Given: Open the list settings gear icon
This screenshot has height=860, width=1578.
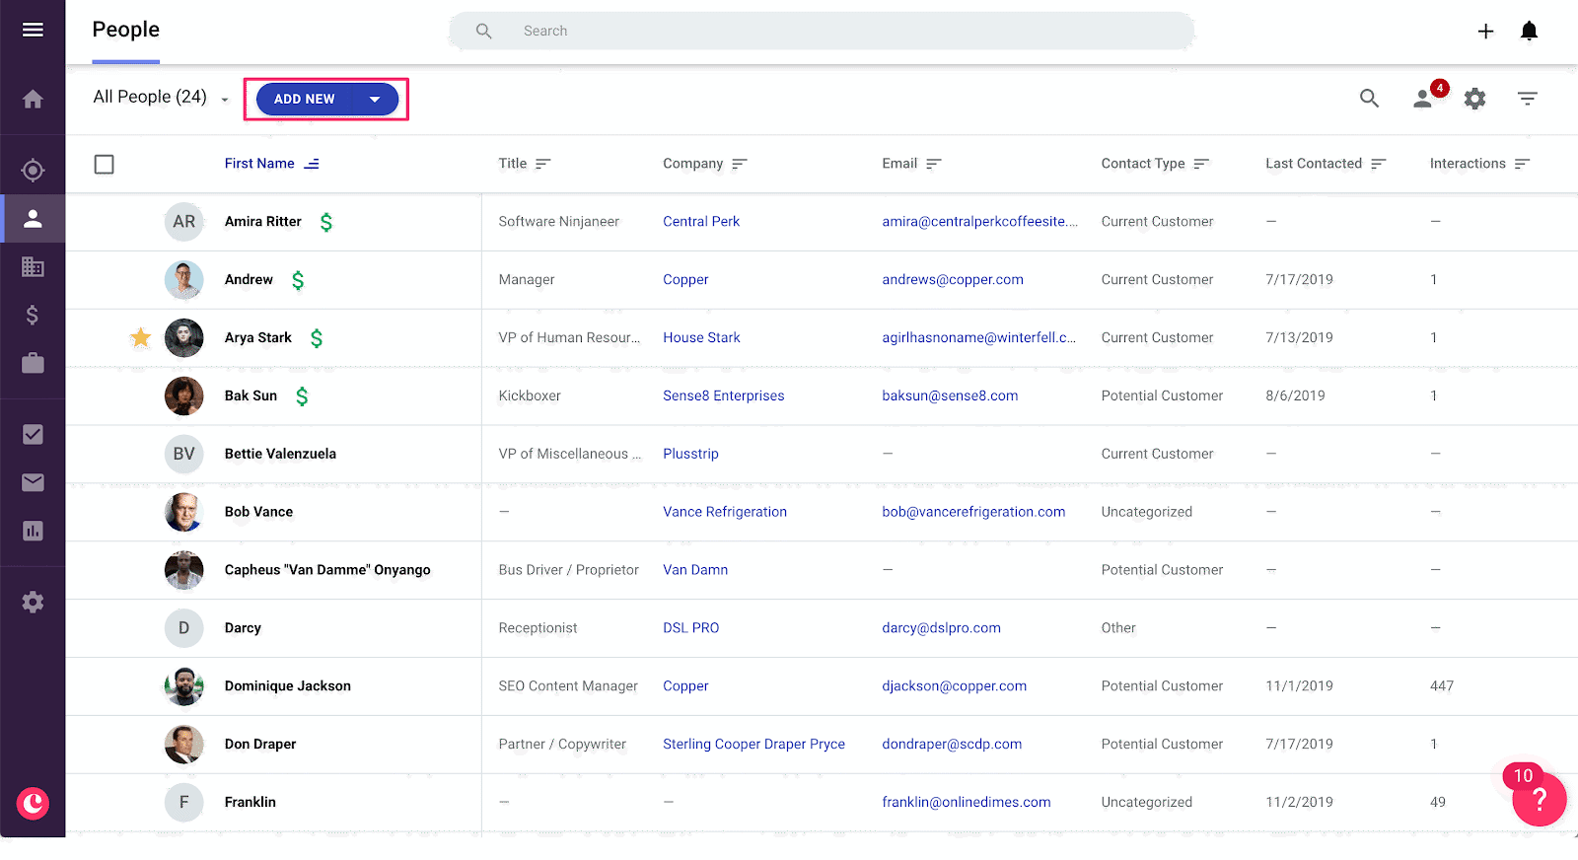Looking at the screenshot, I should coord(1474,99).
